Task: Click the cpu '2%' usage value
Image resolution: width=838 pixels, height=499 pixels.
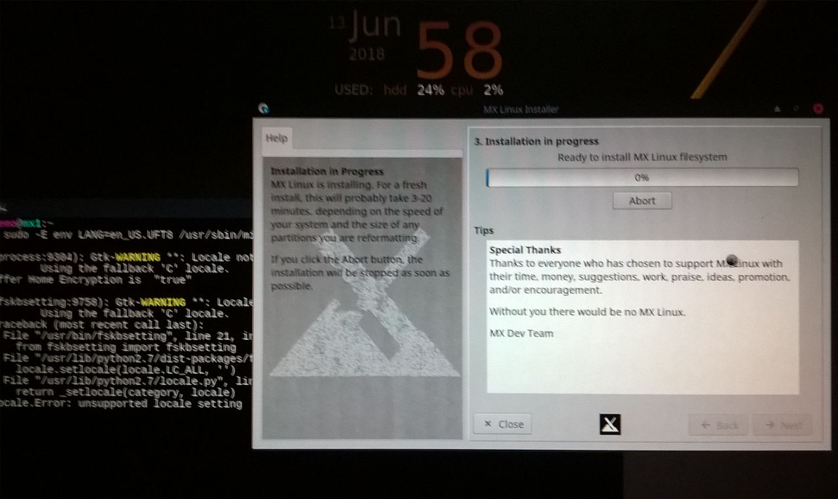Action: click(x=494, y=90)
